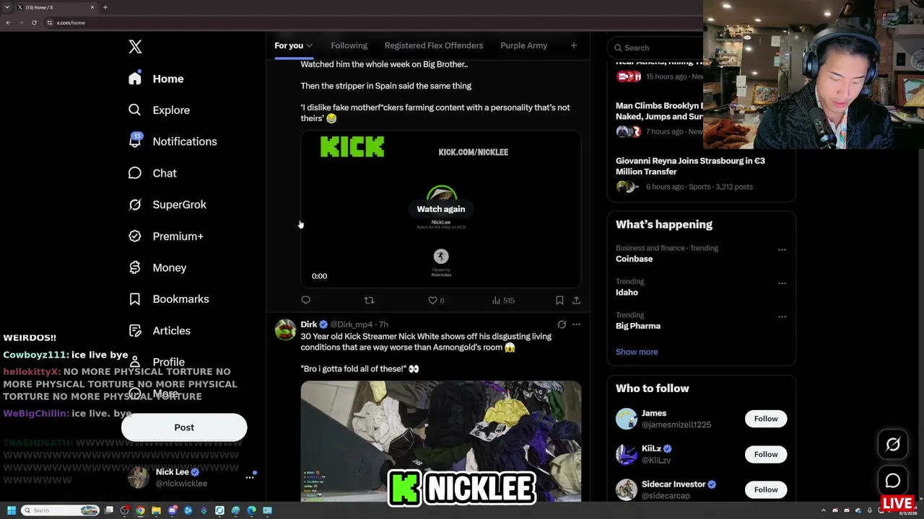Click the X logo in the sidebar
The image size is (924, 519).
tap(135, 47)
